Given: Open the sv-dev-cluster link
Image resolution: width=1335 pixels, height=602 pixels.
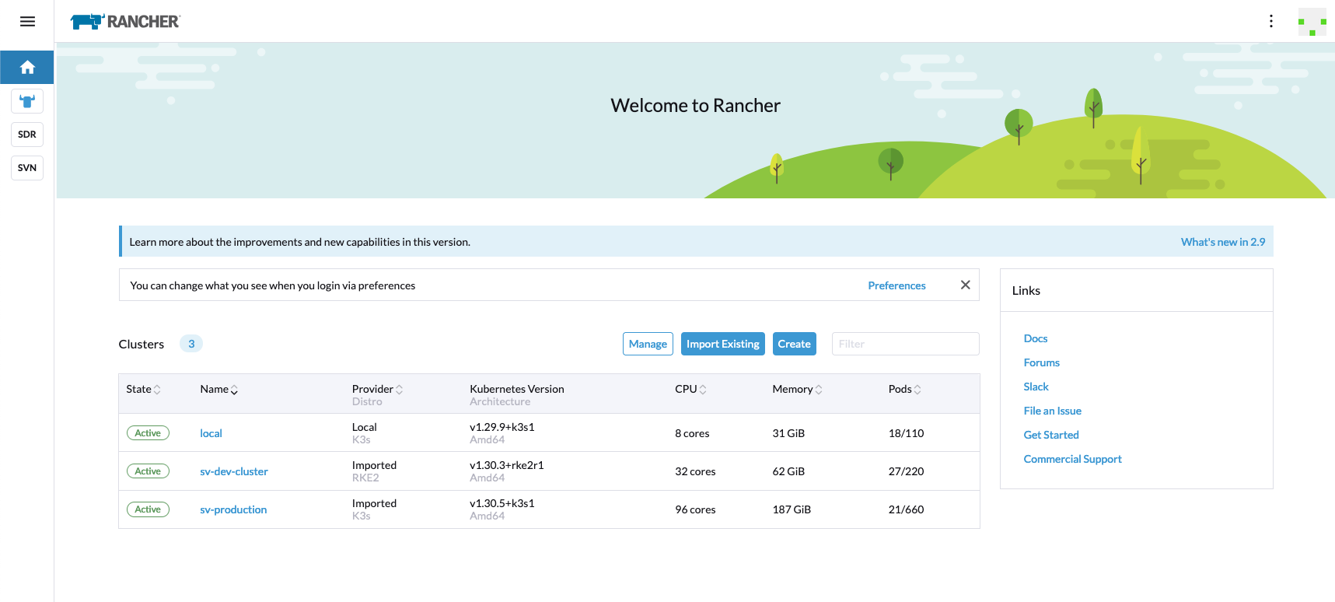Looking at the screenshot, I should 234,471.
